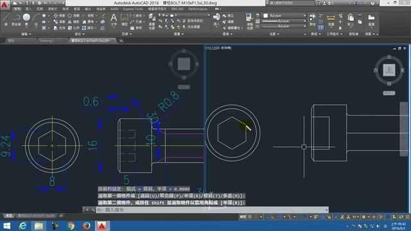
Task: Toggle polar tracking in status bar
Action: pyautogui.click(x=280, y=217)
